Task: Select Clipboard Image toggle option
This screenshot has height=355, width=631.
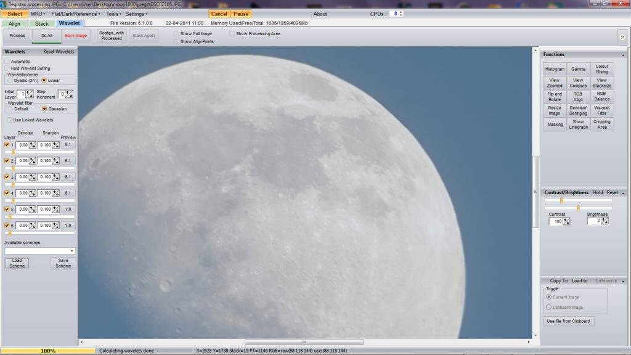Action: click(x=548, y=307)
